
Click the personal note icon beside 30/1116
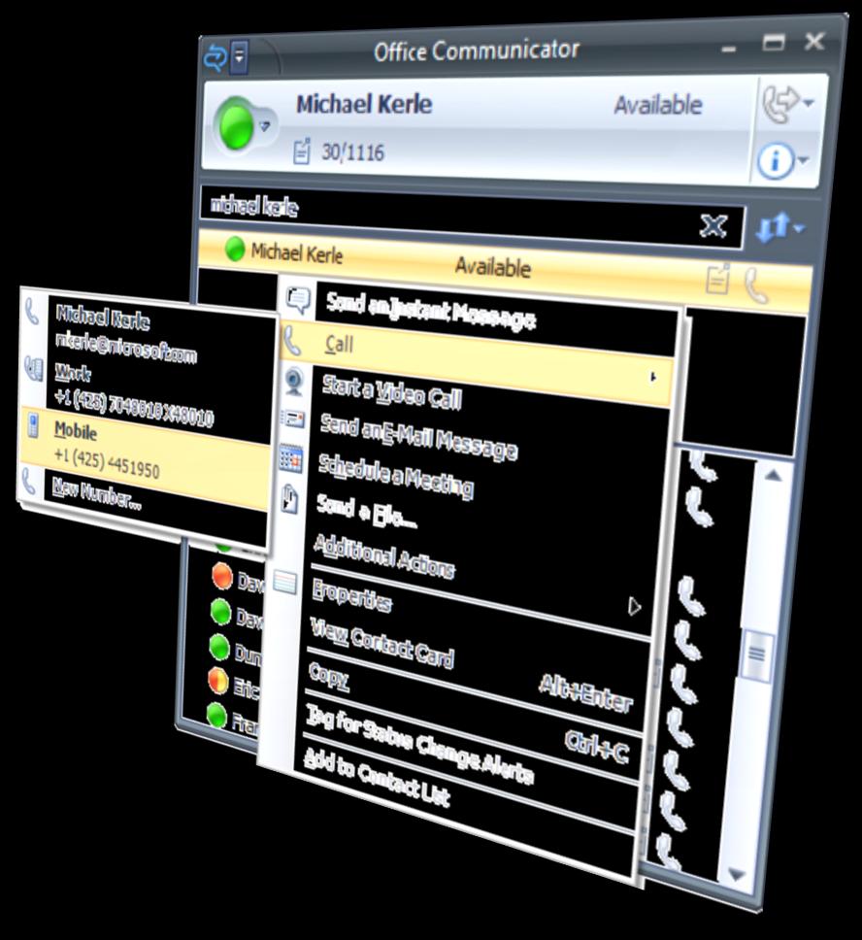coord(302,151)
